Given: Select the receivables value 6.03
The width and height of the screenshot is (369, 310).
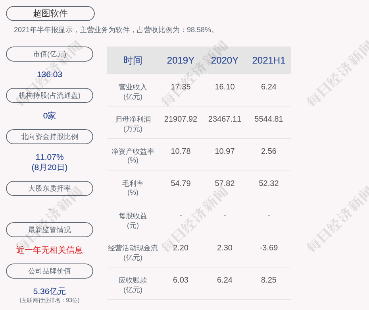Looking at the screenshot, I should (x=181, y=280).
